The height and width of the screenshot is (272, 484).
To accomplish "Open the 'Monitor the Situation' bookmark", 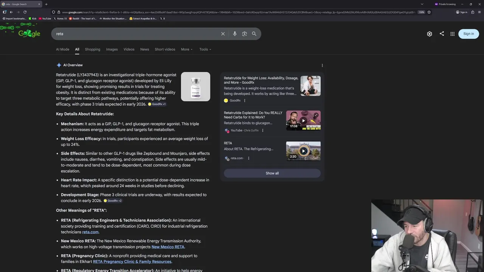I will click(x=113, y=19).
